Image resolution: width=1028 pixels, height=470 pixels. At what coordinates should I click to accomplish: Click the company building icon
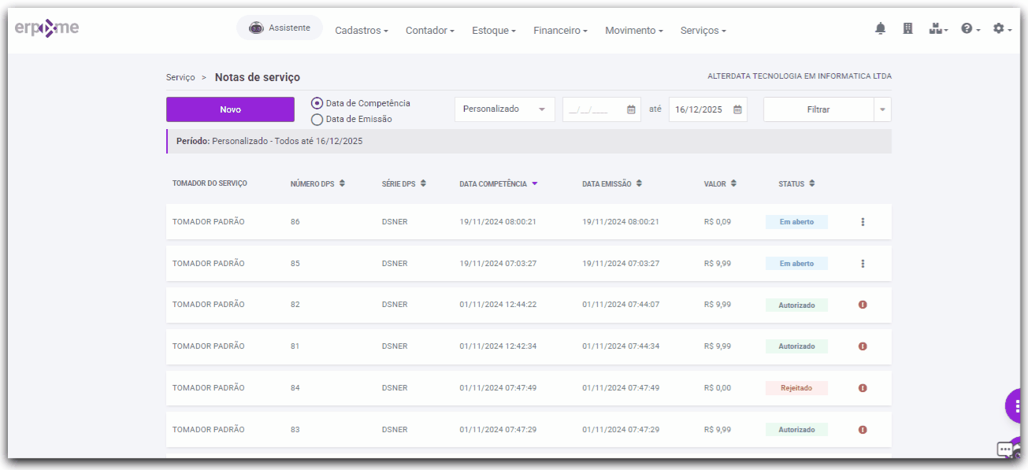907,28
